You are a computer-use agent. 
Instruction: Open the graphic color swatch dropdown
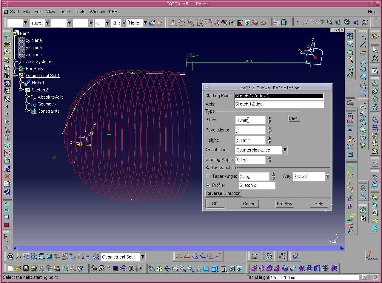[25, 23]
